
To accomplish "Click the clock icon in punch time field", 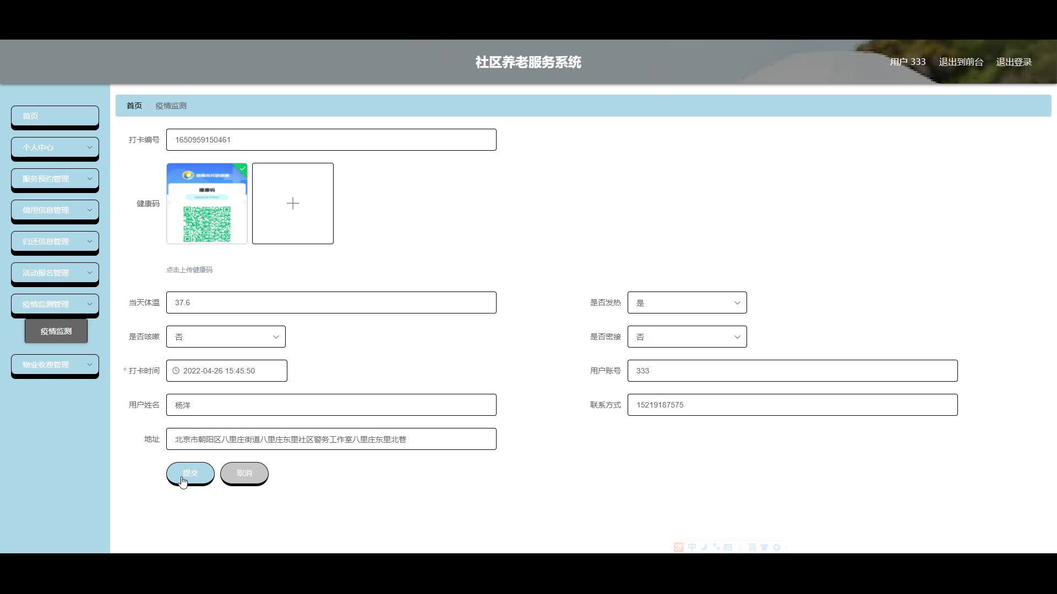I will click(176, 371).
